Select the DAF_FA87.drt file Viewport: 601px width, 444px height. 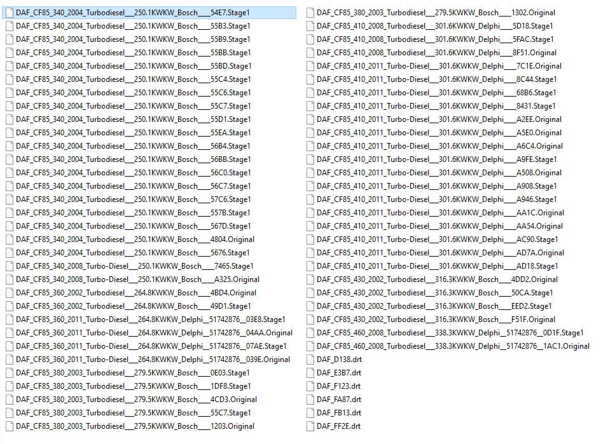[x=339, y=400]
